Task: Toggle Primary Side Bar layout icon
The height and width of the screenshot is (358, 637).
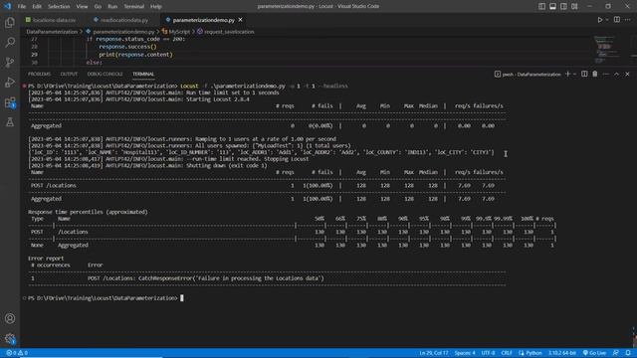Action: point(541,6)
